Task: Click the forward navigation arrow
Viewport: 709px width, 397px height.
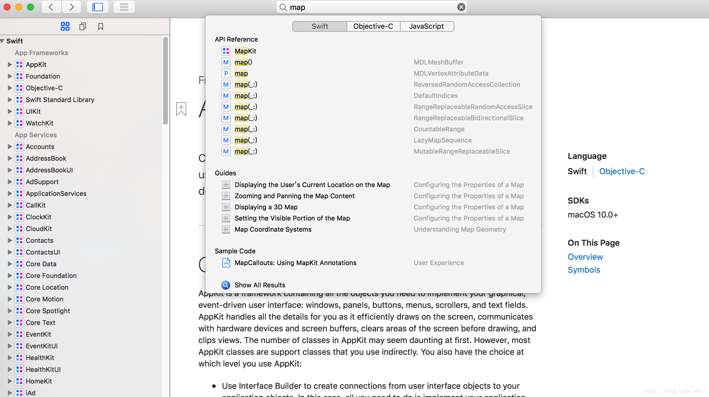Action: tap(71, 7)
